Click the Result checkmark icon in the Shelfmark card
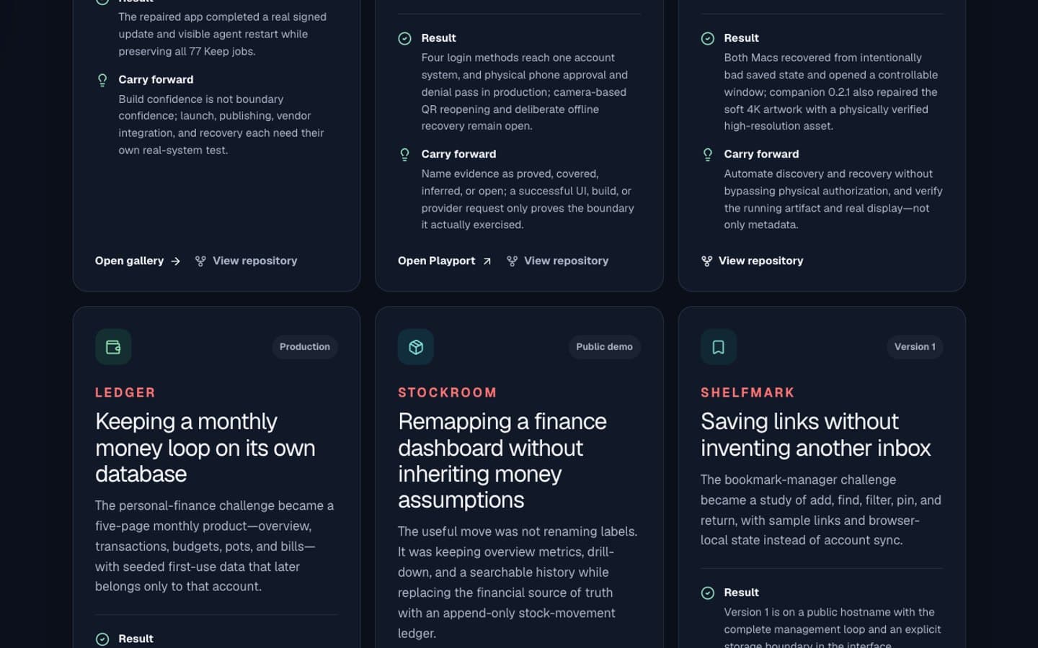 point(708,593)
